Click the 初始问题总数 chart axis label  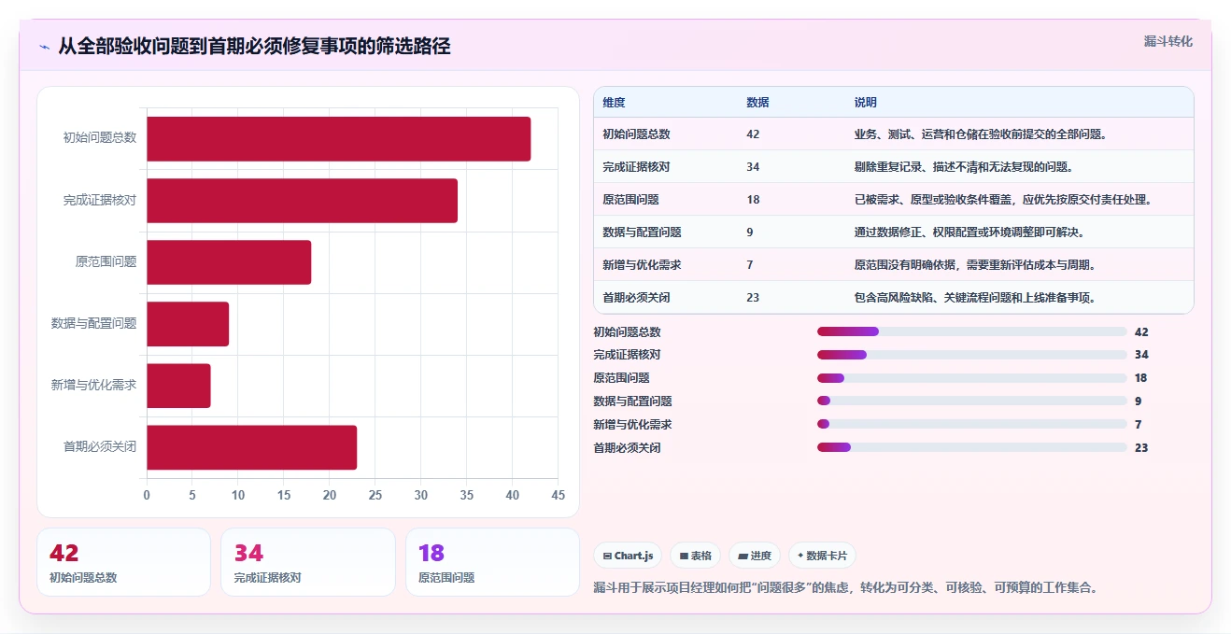coord(100,138)
